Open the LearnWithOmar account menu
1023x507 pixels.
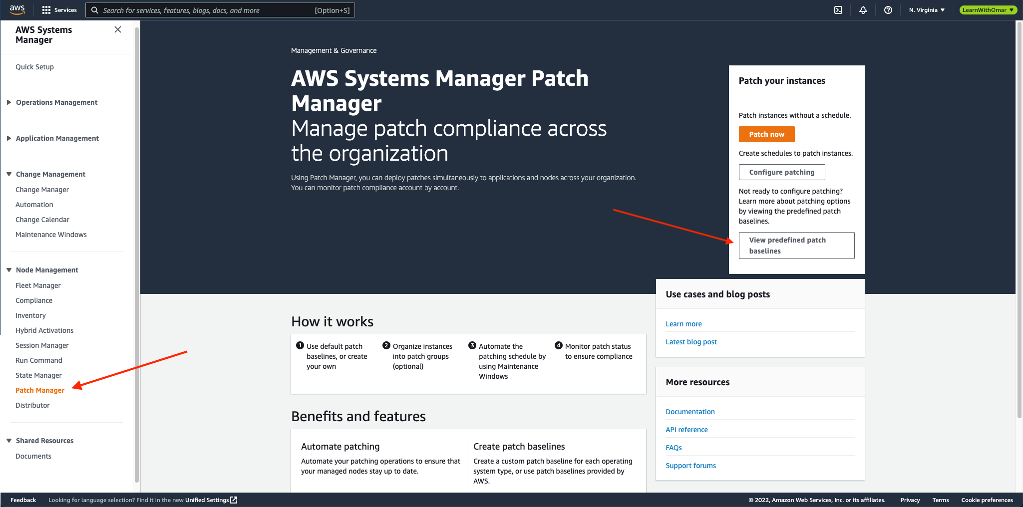tap(988, 10)
